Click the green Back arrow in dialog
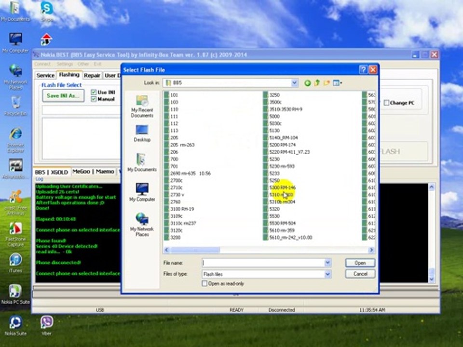 coord(307,83)
